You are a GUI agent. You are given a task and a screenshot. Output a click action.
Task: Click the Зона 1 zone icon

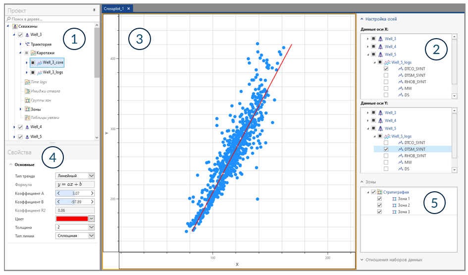(x=394, y=199)
